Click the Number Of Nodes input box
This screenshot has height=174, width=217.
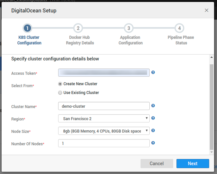click(x=104, y=143)
